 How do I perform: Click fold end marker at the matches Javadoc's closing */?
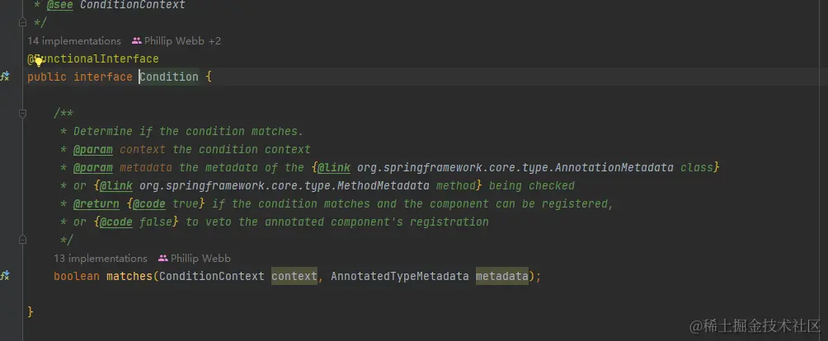click(22, 240)
